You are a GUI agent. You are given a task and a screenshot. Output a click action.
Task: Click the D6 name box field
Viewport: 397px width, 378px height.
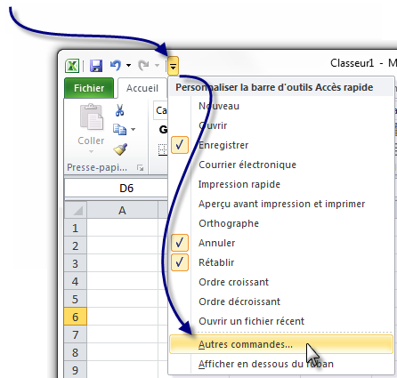[117, 189]
